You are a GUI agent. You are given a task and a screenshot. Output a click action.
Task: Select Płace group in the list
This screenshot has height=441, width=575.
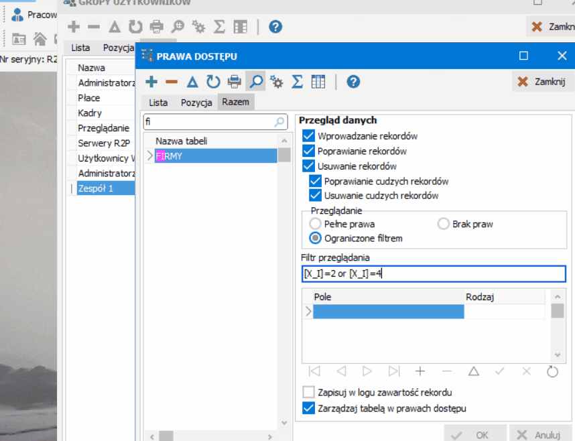106,98
